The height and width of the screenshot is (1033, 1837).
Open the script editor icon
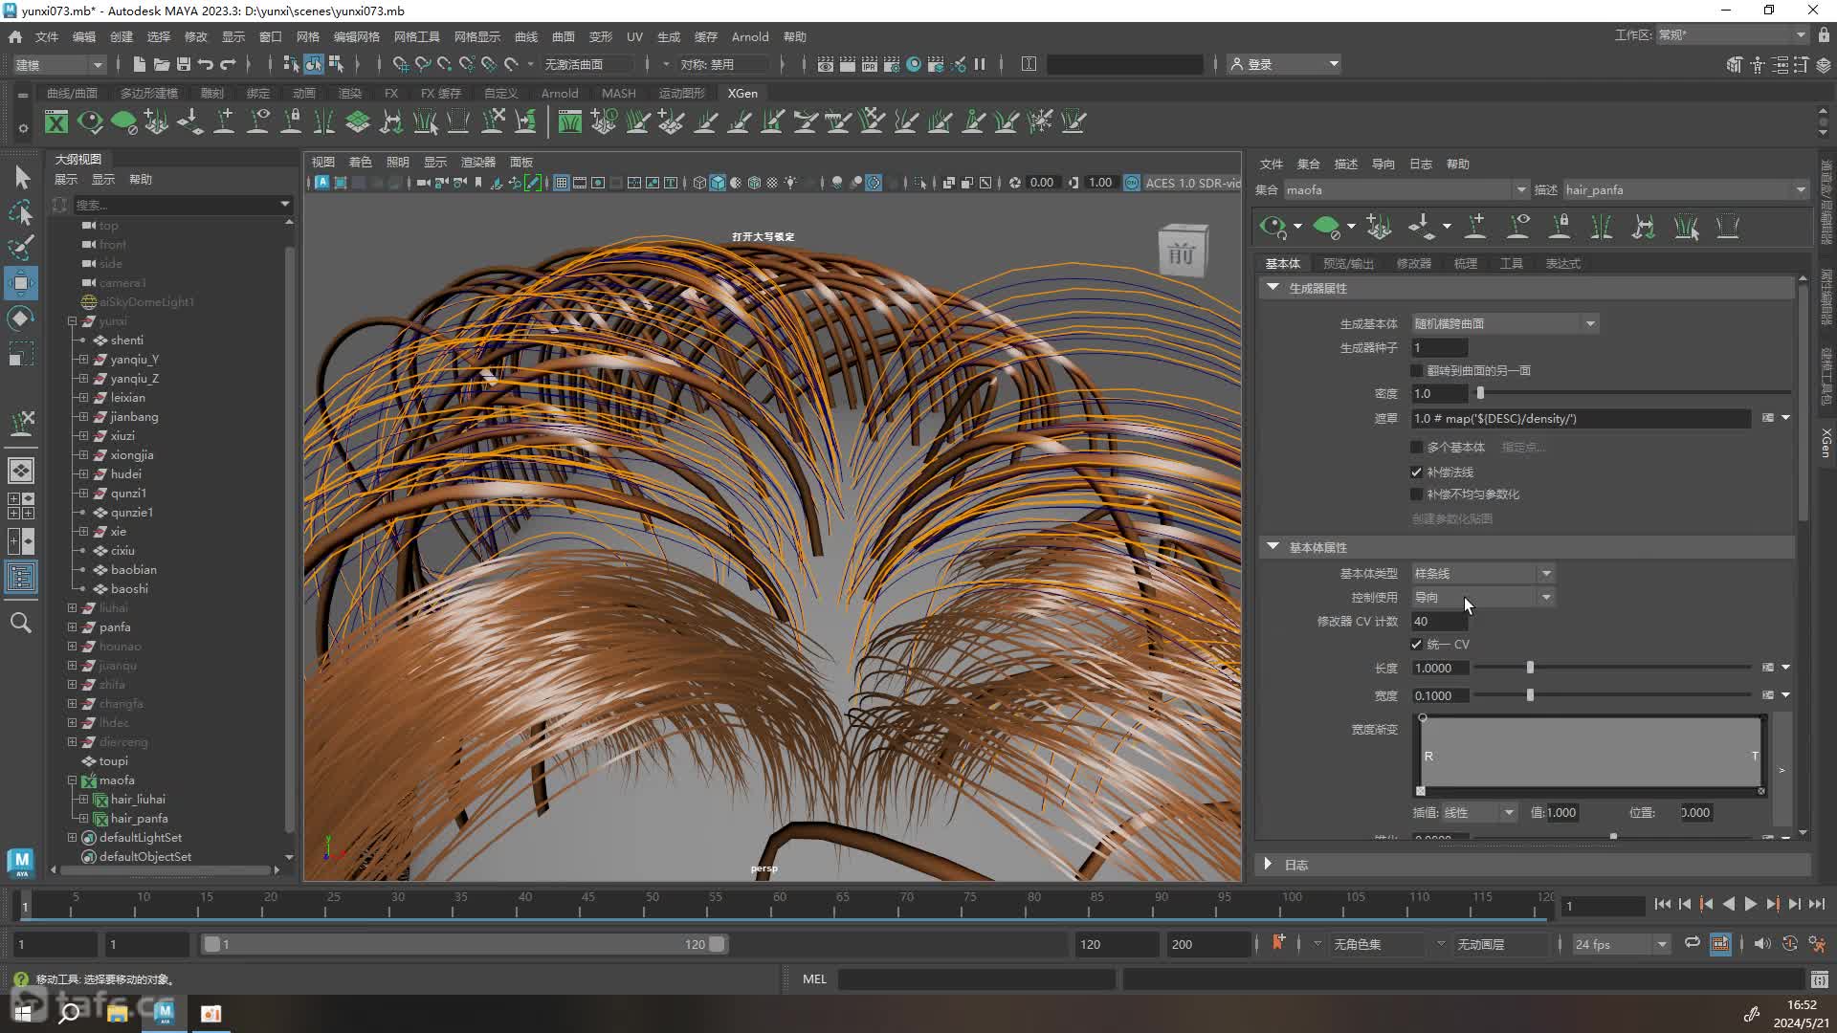(1819, 978)
